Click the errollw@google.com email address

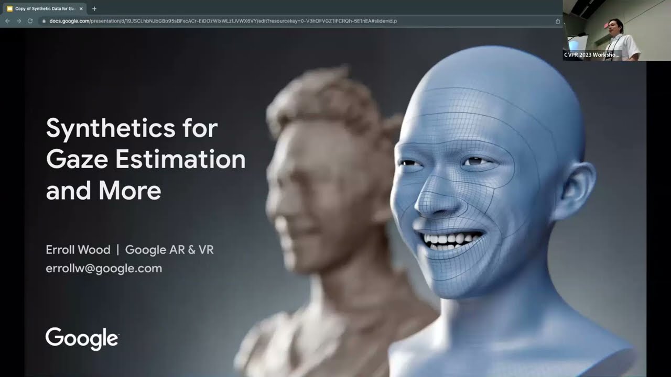pos(104,269)
